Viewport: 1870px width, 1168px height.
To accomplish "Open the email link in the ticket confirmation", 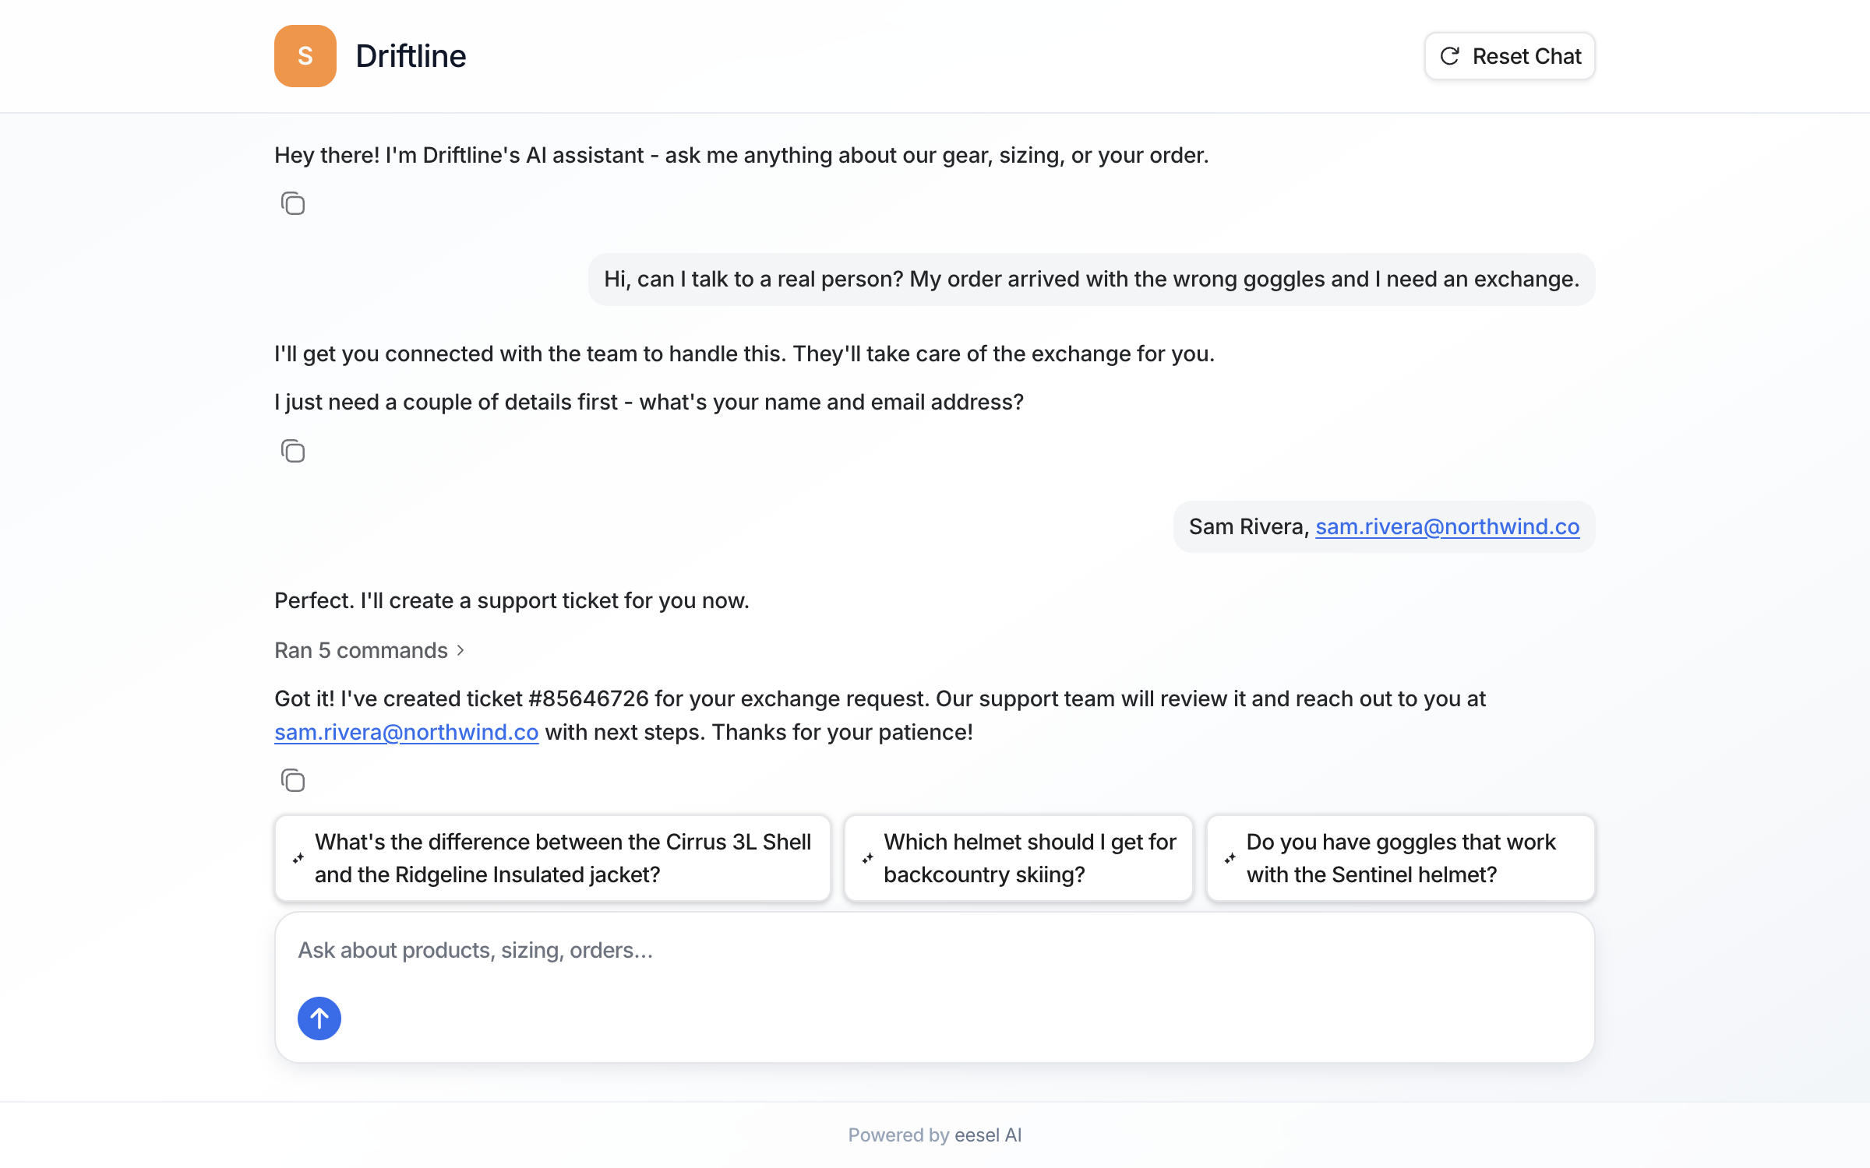I will pyautogui.click(x=406, y=732).
